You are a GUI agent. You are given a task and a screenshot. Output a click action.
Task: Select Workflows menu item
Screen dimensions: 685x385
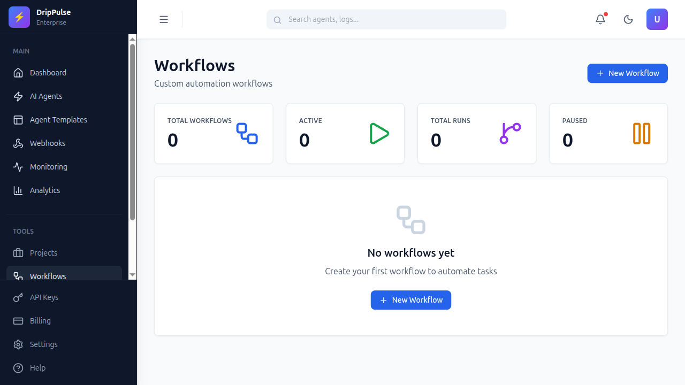pos(64,273)
